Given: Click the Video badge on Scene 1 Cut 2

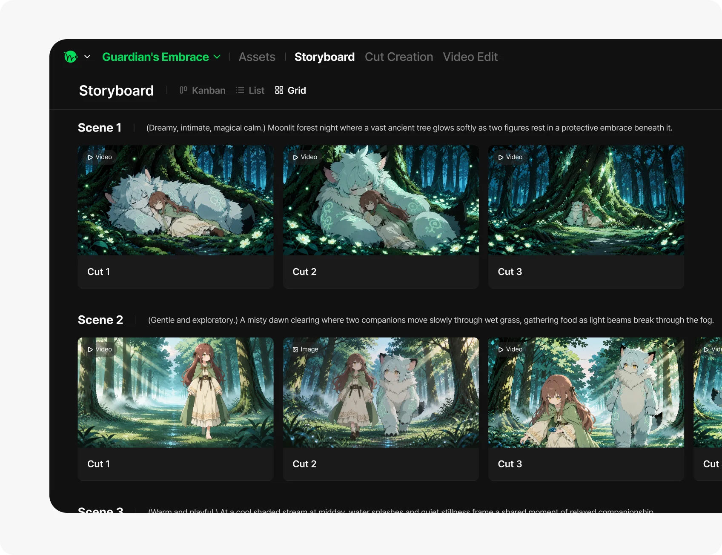Looking at the screenshot, I should coord(305,157).
